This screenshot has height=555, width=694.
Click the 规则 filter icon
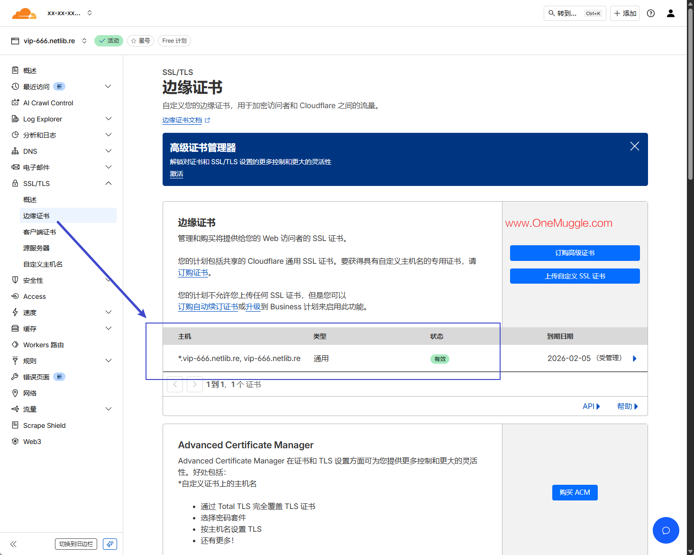15,361
